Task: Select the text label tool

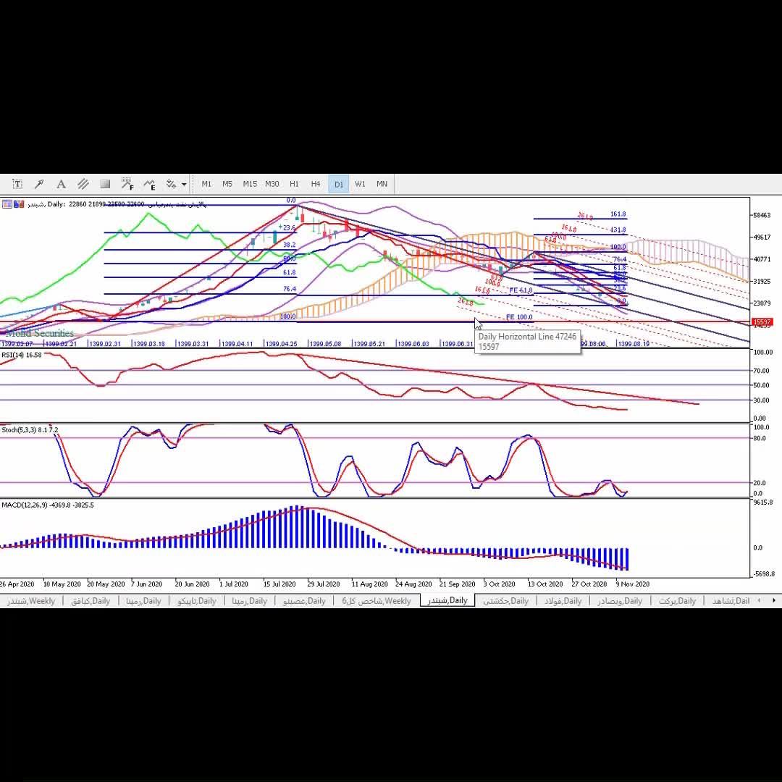Action: point(17,184)
